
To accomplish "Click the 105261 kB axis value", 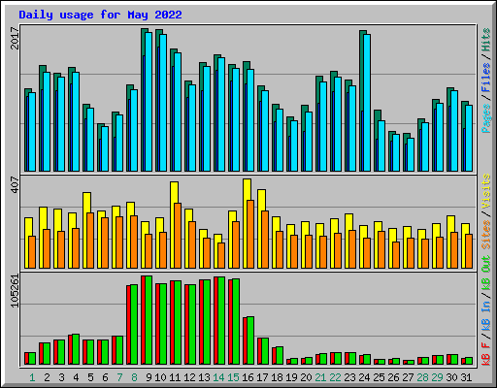I will tap(15, 291).
